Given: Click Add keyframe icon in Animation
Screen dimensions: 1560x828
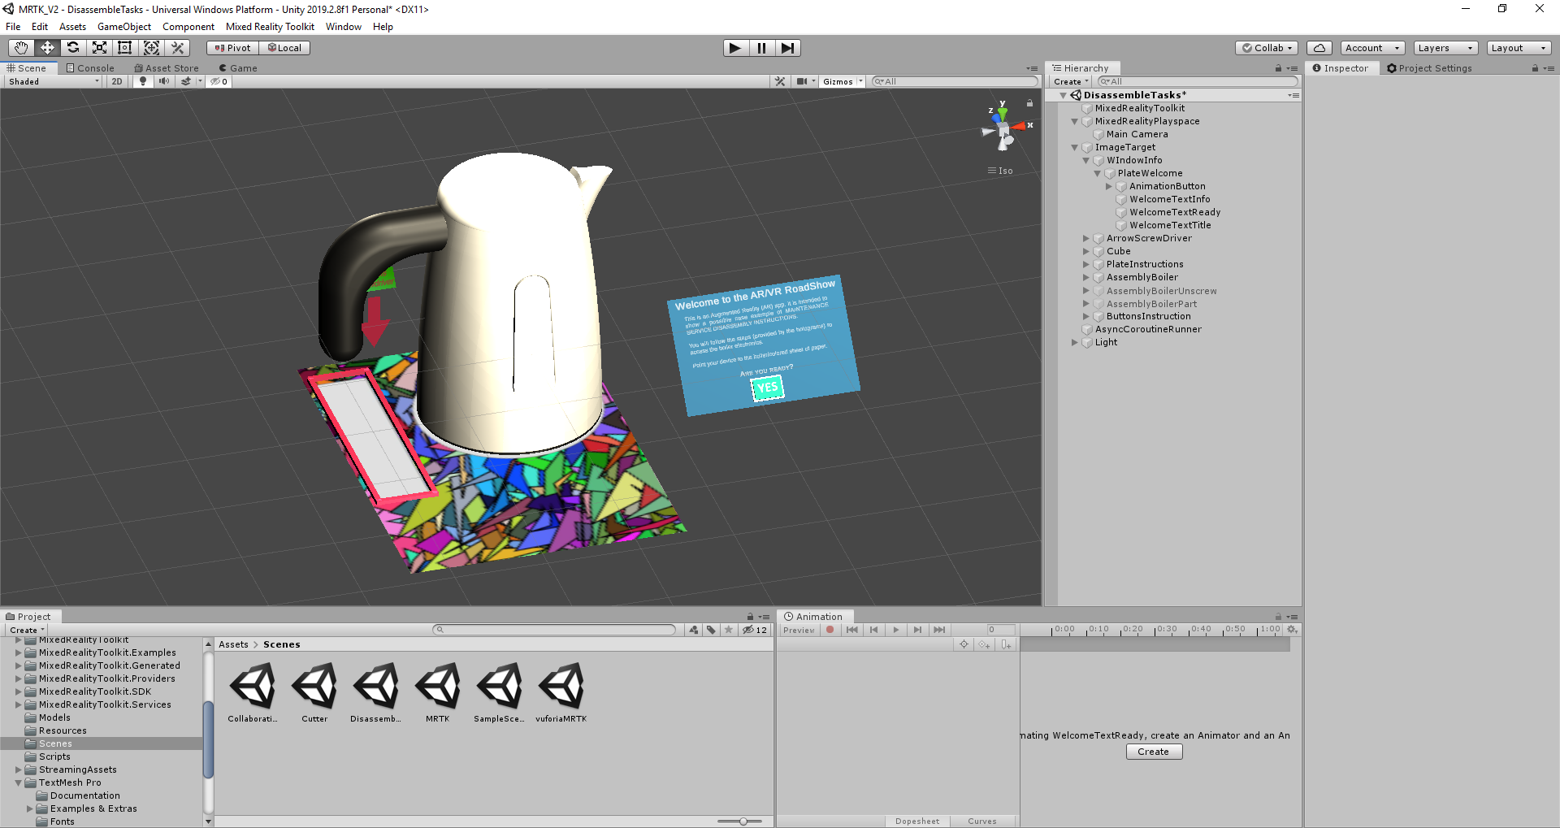Looking at the screenshot, I should pyautogui.click(x=984, y=644).
